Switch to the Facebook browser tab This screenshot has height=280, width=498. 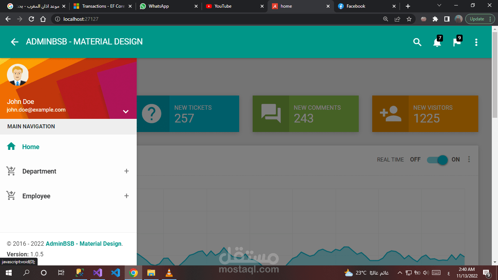tap(366, 6)
